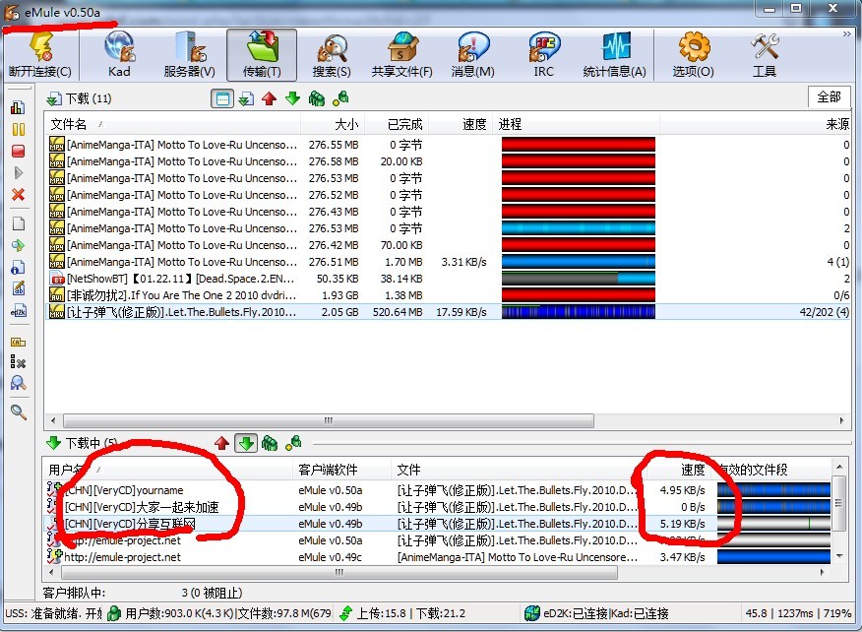Open the Search (搜索) page
Screen dimensions: 862x632
(332, 54)
